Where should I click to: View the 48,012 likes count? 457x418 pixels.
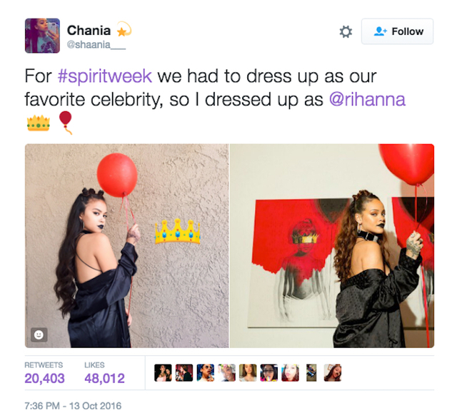pyautogui.click(x=104, y=374)
